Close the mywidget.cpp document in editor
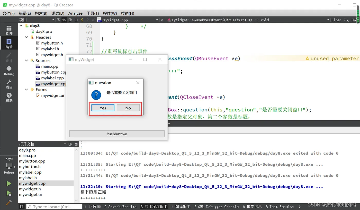The height and width of the screenshot is (210, 360). [x=162, y=20]
